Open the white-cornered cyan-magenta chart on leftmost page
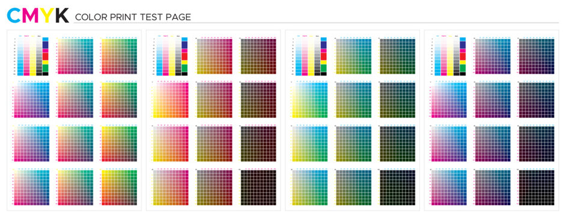The image size is (566, 216). point(31,100)
